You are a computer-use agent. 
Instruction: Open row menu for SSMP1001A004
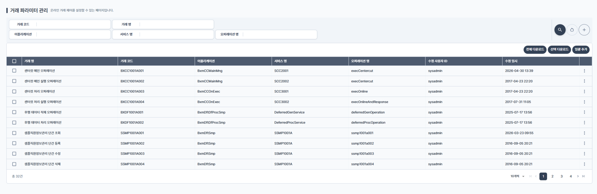(584, 164)
